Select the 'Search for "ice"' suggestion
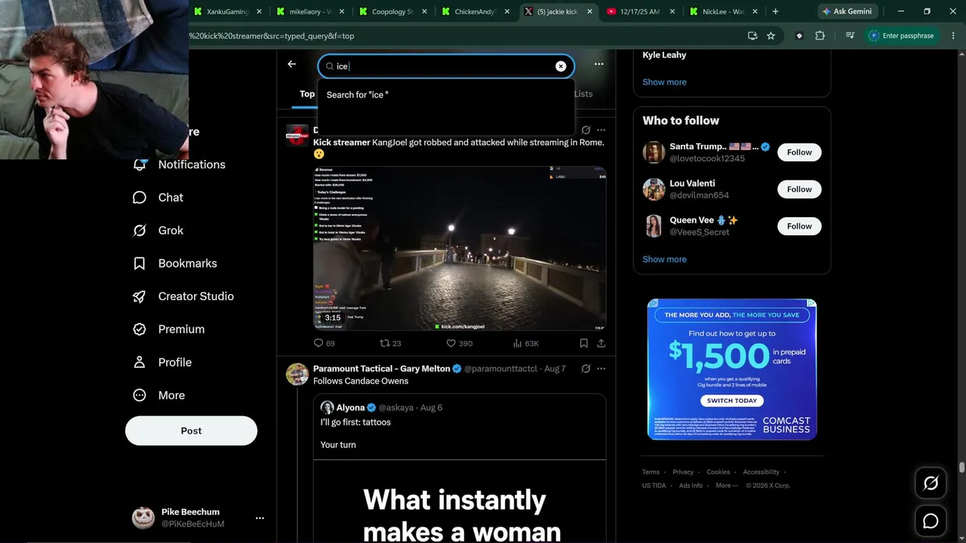 tap(446, 95)
